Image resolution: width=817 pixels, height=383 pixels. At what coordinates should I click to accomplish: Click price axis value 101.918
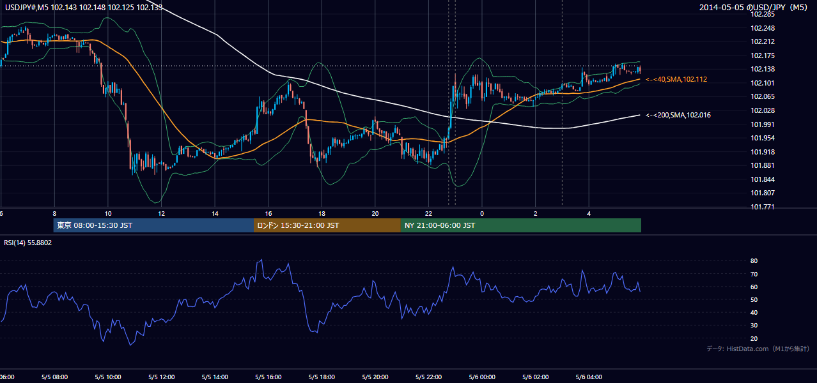click(762, 152)
